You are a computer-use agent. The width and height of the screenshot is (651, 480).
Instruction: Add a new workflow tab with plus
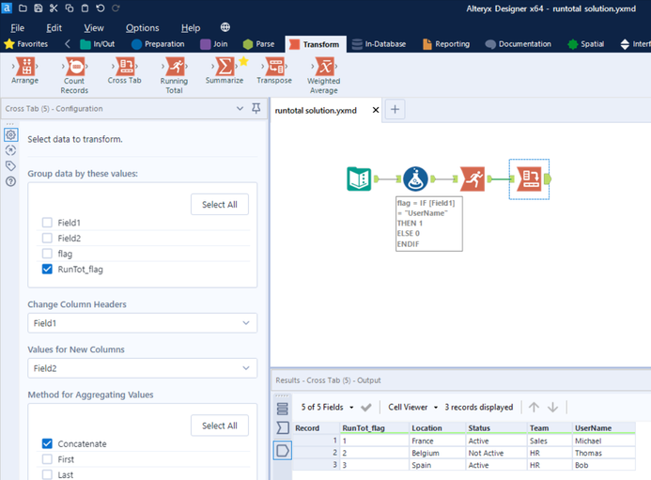click(x=395, y=109)
